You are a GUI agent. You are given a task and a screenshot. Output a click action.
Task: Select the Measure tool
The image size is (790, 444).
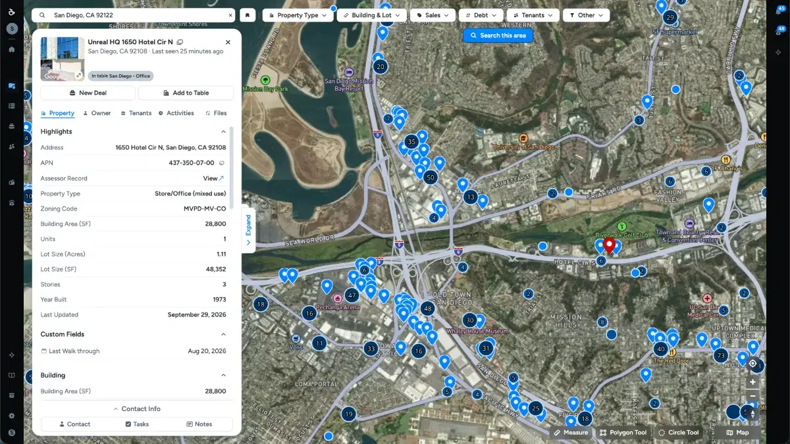571,433
